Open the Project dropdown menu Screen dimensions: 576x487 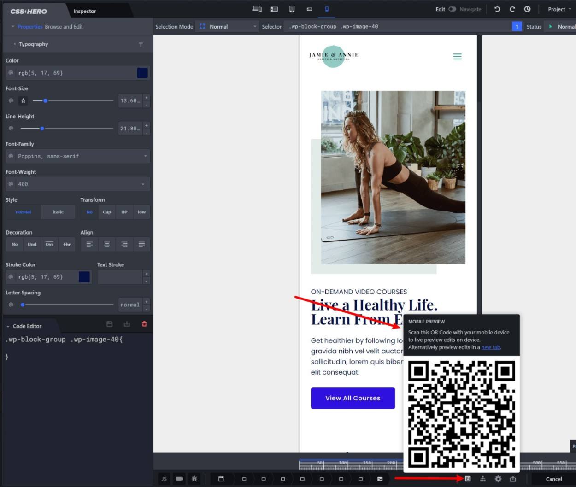pyautogui.click(x=559, y=9)
